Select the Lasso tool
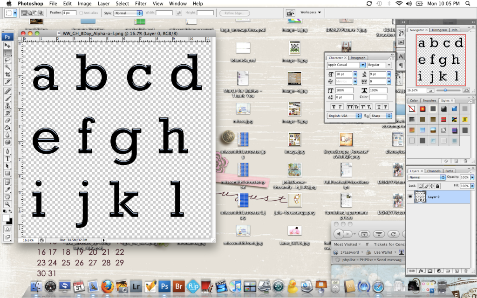Viewport: 477px width, 298px height. pos(7,60)
